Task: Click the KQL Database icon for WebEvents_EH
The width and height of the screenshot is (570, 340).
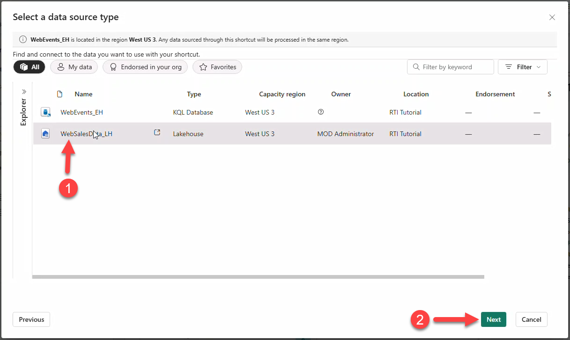Action: [x=45, y=112]
